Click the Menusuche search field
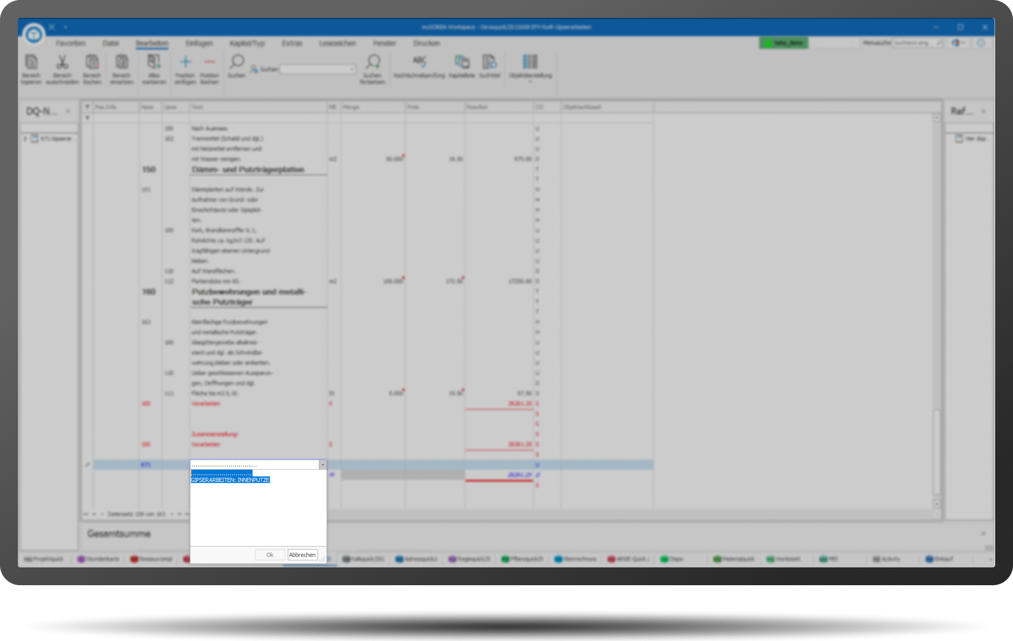 tap(917, 43)
